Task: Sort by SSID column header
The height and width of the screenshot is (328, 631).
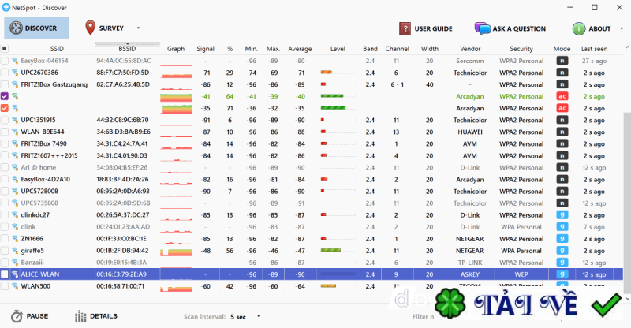Action: (x=57, y=49)
